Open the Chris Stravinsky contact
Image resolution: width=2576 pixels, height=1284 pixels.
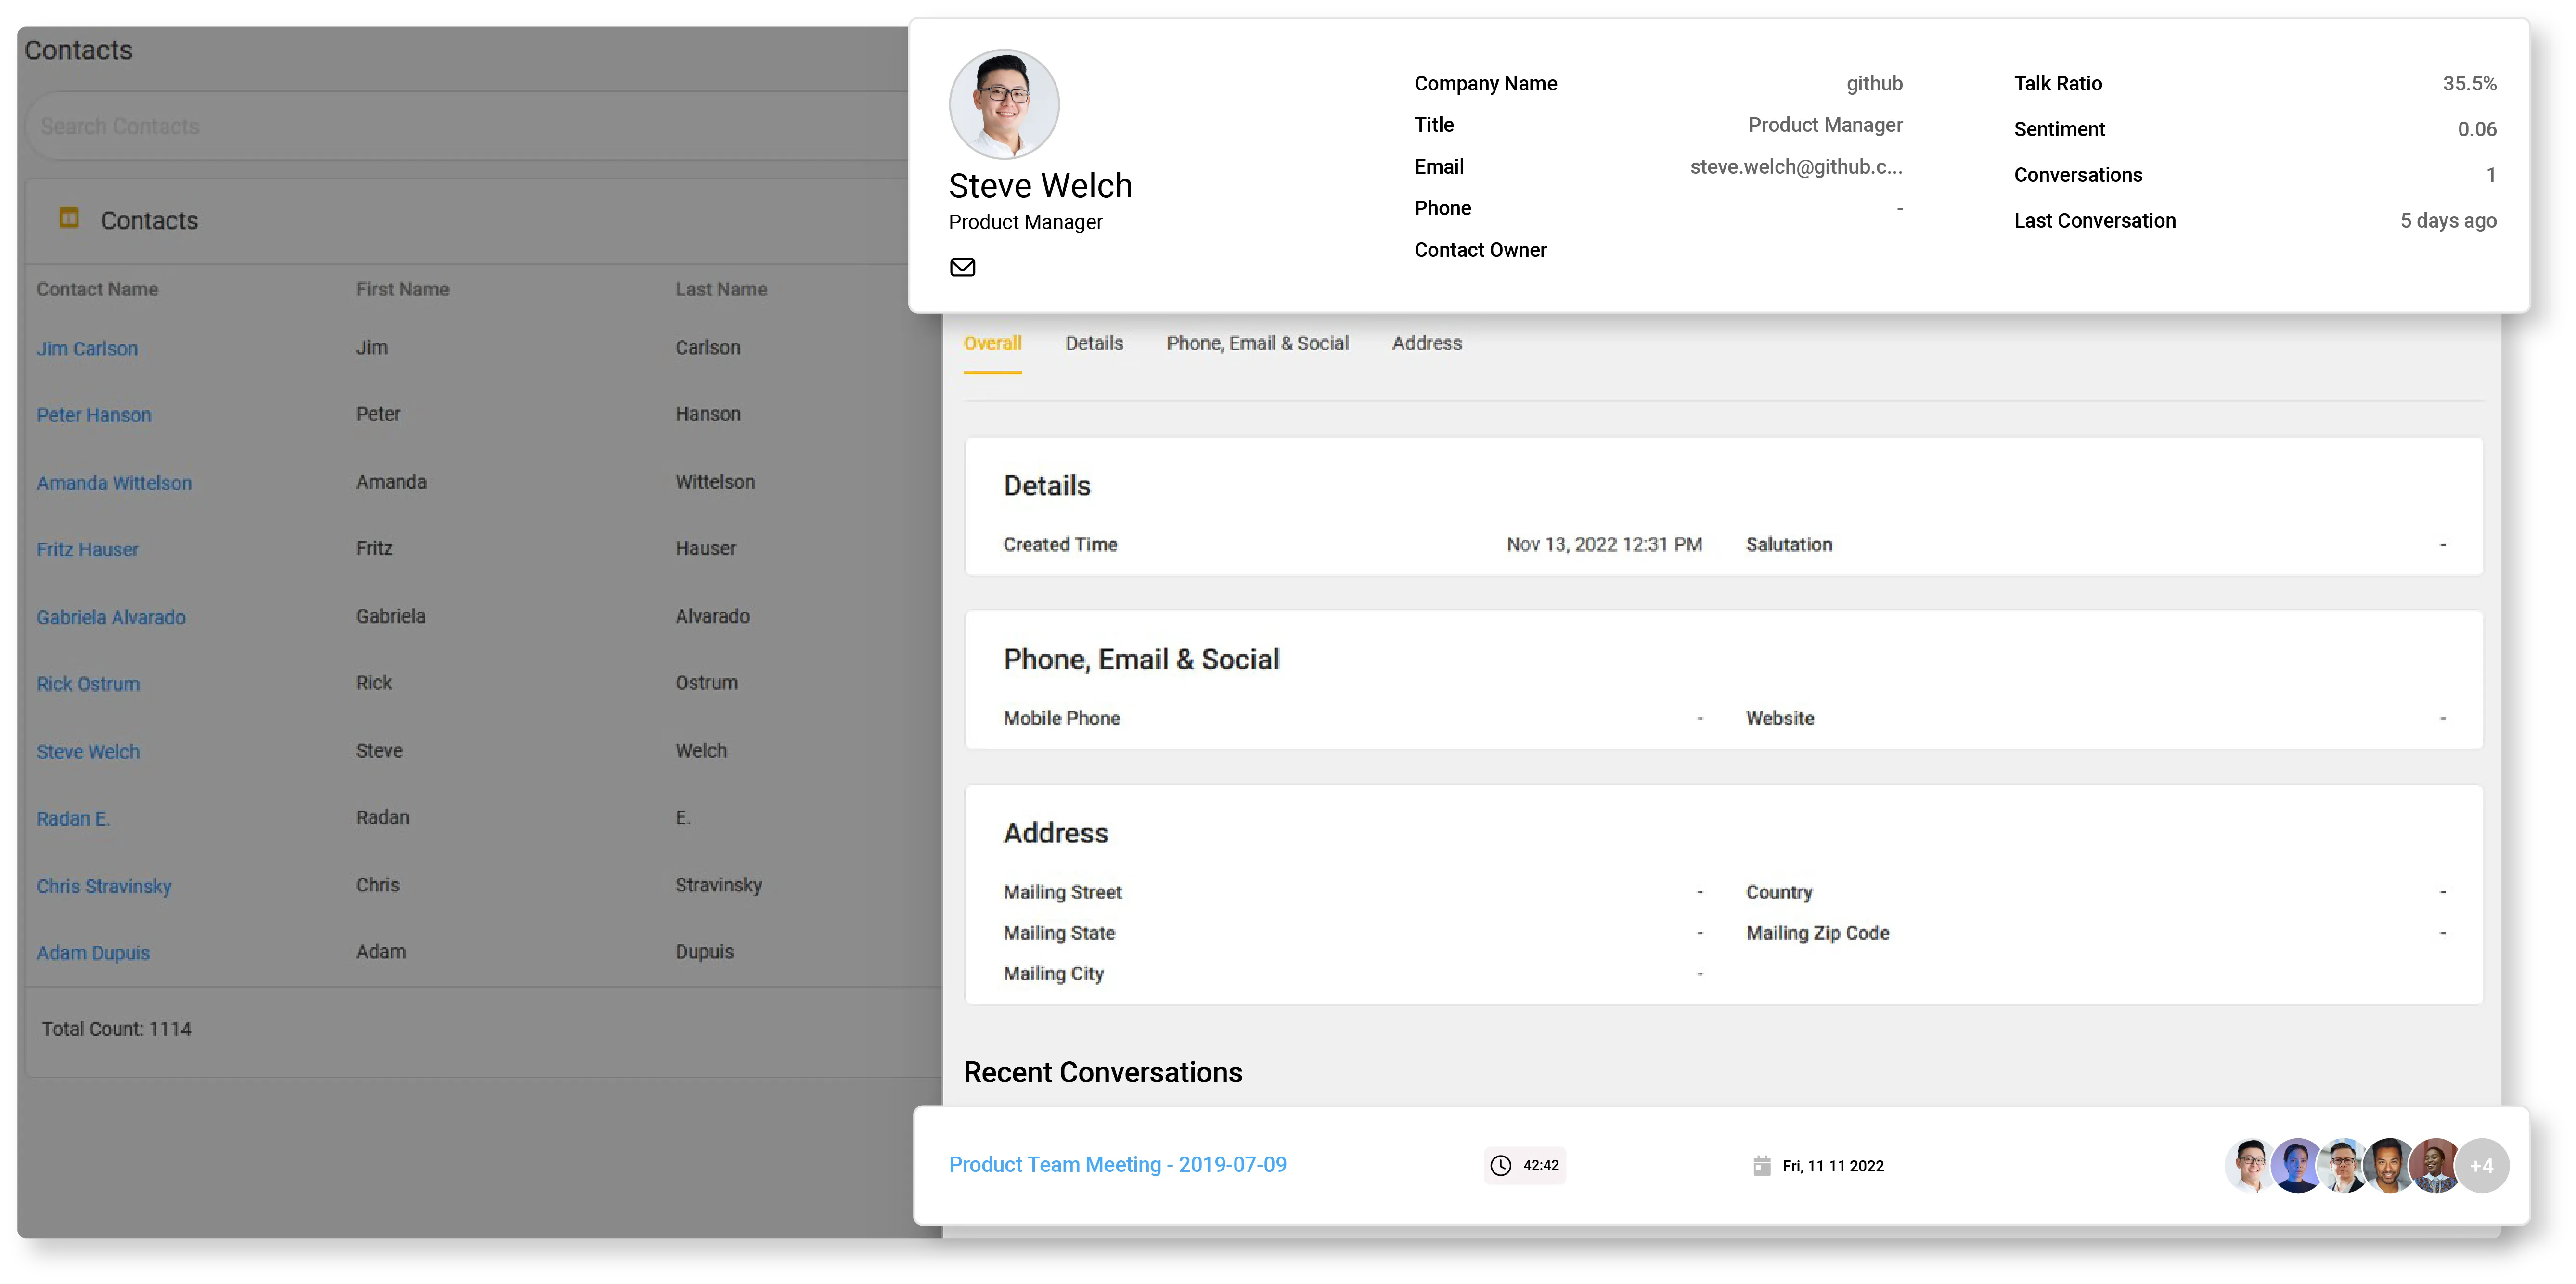click(104, 885)
